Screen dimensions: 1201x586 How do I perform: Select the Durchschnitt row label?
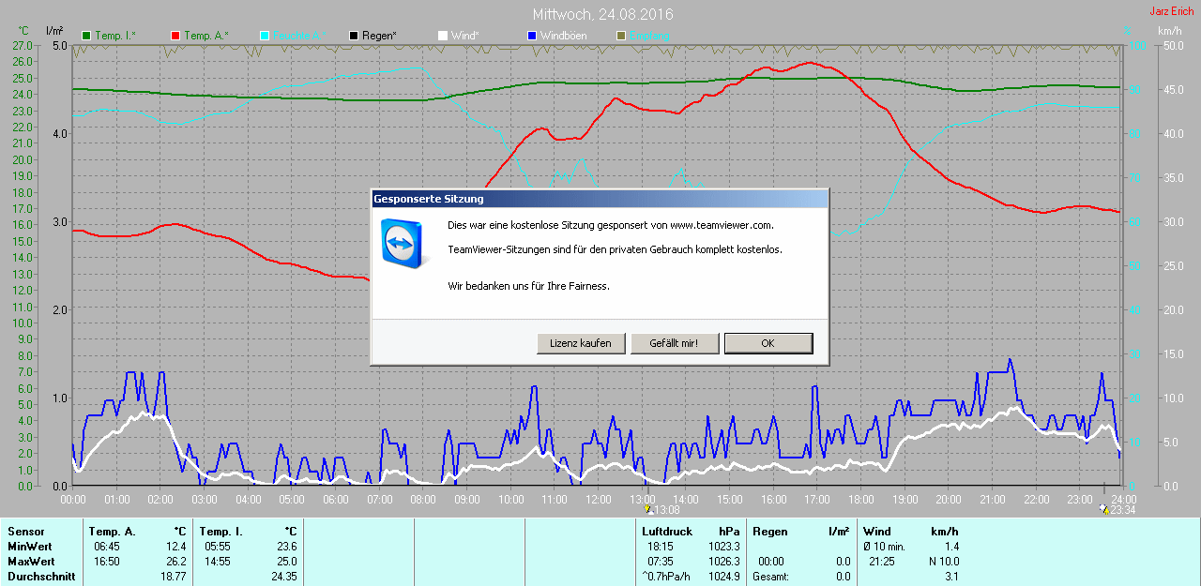pyautogui.click(x=40, y=577)
